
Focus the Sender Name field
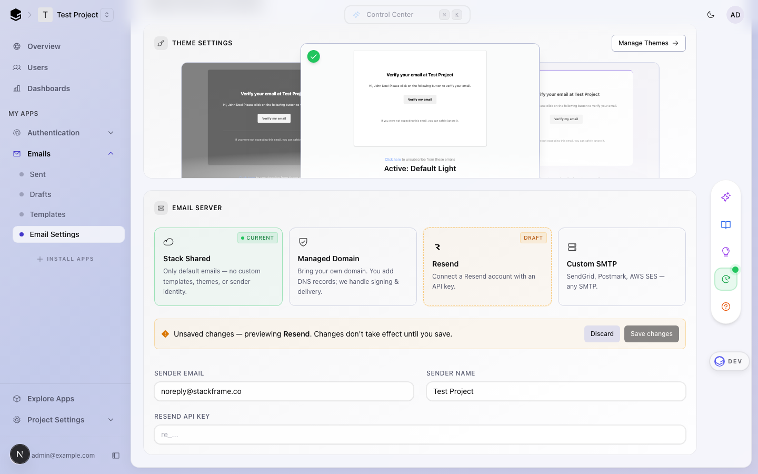click(556, 391)
